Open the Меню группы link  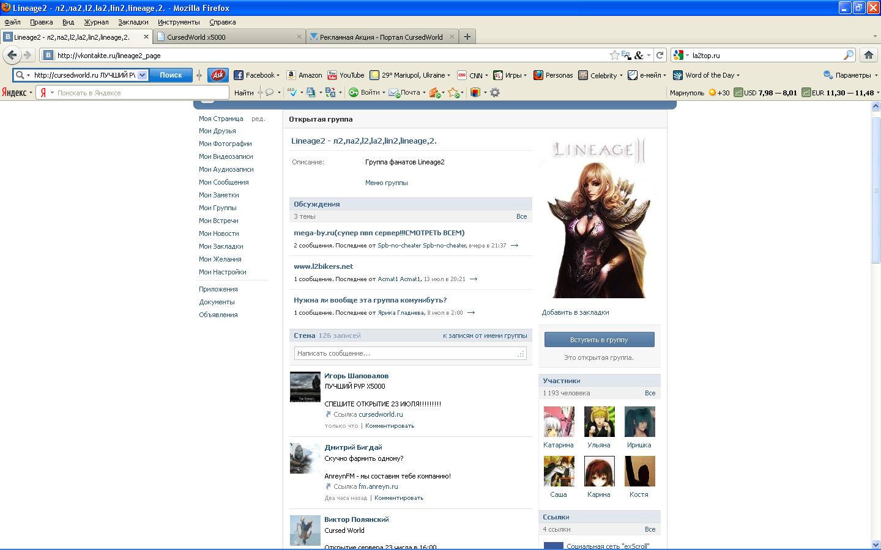pos(386,183)
